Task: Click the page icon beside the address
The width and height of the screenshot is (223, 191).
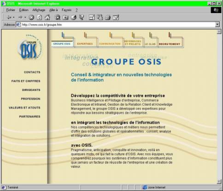Action: click(18, 24)
